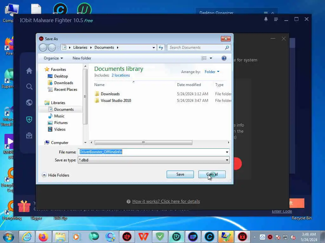The image size is (325, 243).
Task: Open the Recycle Bin on desktop
Action: click(302, 218)
